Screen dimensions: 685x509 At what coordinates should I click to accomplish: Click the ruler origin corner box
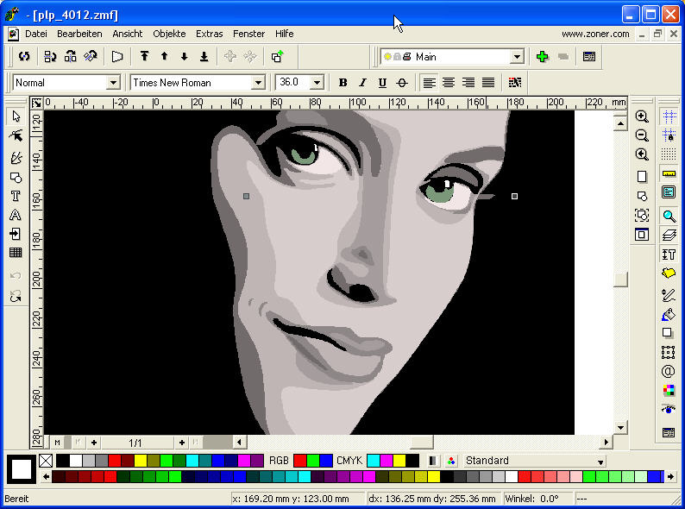tap(37, 104)
